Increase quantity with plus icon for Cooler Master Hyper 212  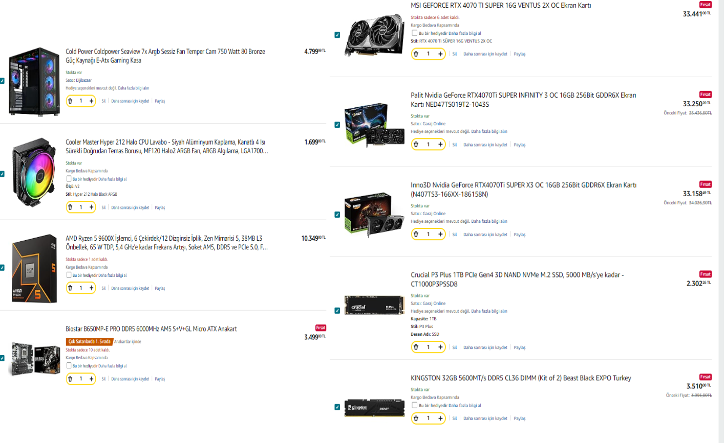(91, 207)
